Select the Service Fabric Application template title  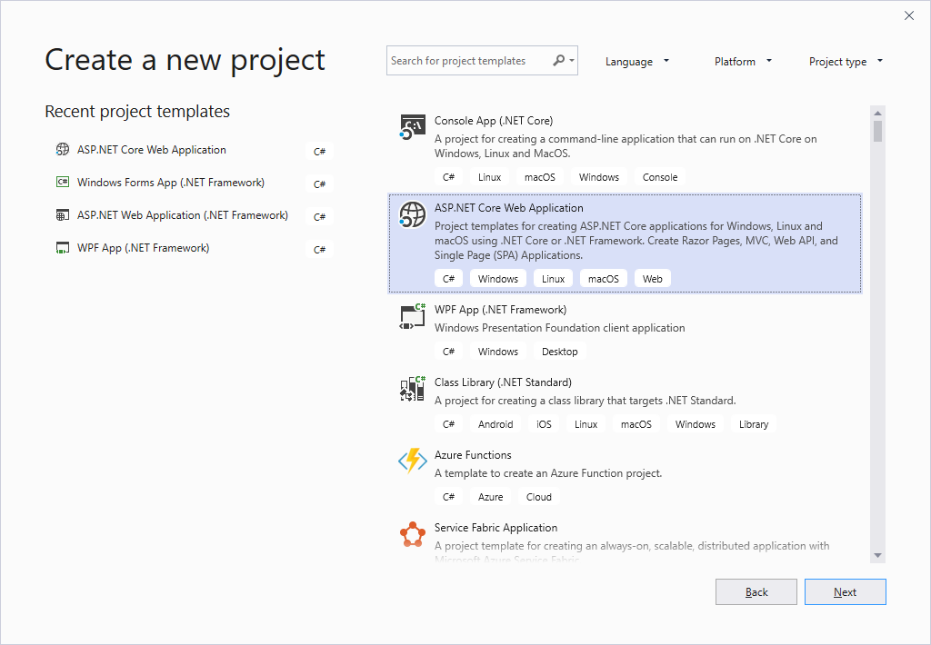pyautogui.click(x=496, y=528)
